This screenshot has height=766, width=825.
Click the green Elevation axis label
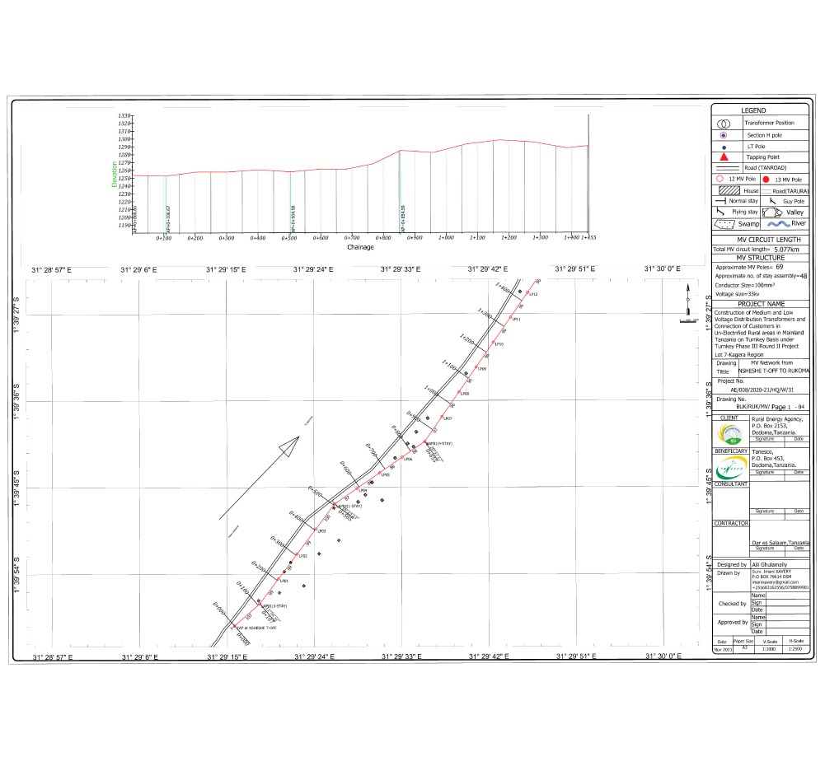(x=114, y=173)
